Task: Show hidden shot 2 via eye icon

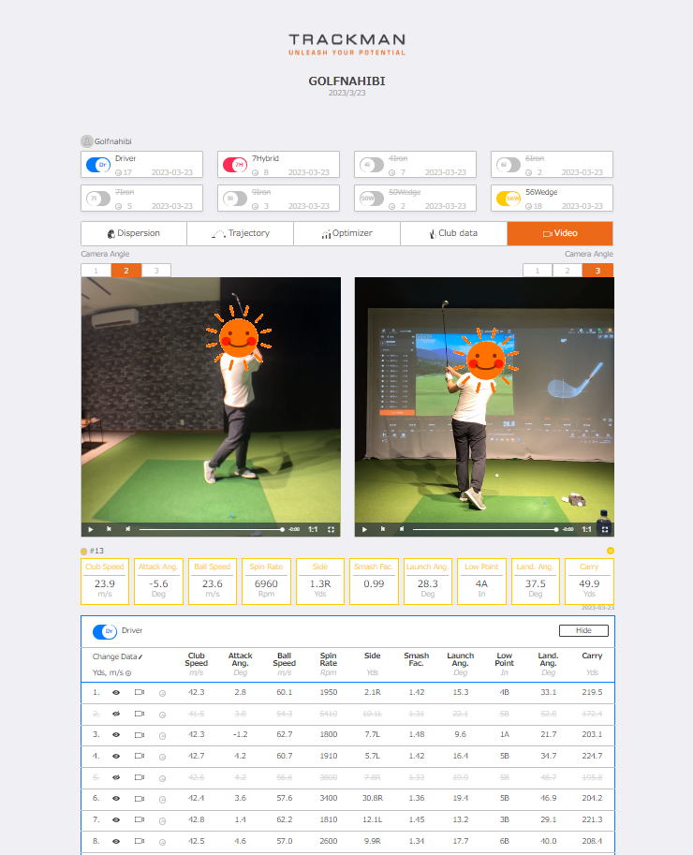Action: click(x=116, y=714)
